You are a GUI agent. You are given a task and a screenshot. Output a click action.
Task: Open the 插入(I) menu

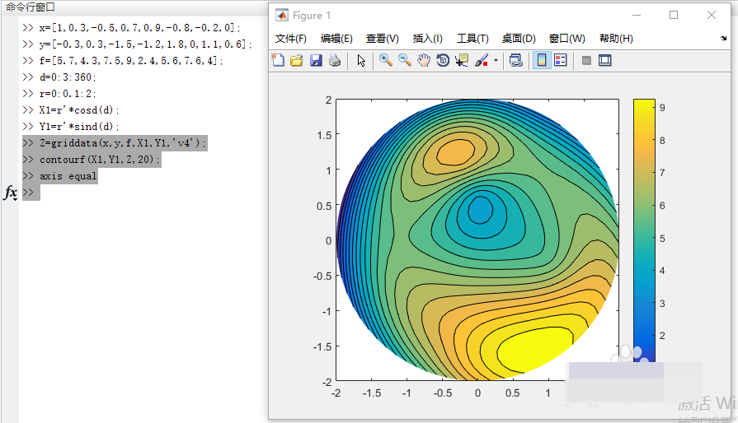tap(427, 39)
